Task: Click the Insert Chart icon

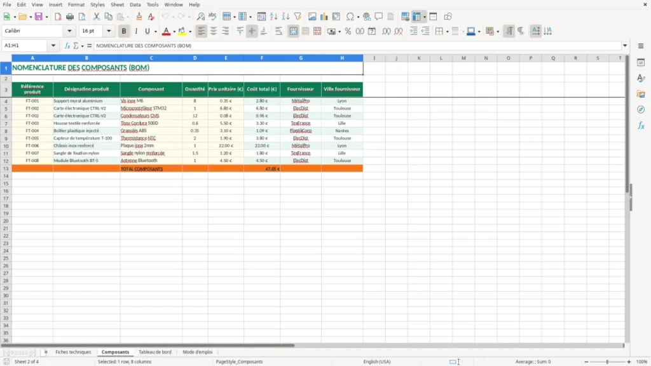Action: [x=324, y=17]
